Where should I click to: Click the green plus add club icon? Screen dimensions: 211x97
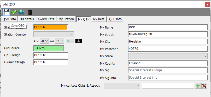[198, 86]
